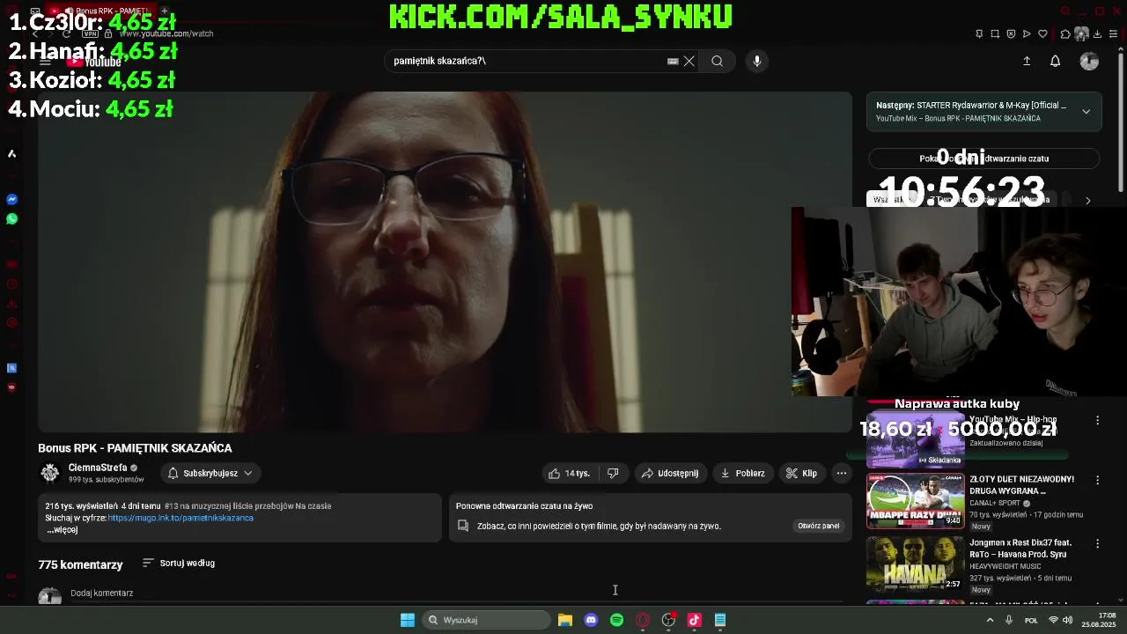Expand description with ...więcej
Image resolution: width=1127 pixels, height=634 pixels.
(62, 529)
